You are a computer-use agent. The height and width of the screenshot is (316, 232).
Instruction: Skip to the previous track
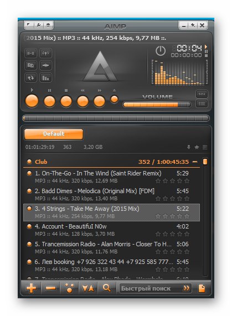[83, 101]
